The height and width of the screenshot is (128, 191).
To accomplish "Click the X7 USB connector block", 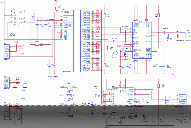I will coord(183,105).
